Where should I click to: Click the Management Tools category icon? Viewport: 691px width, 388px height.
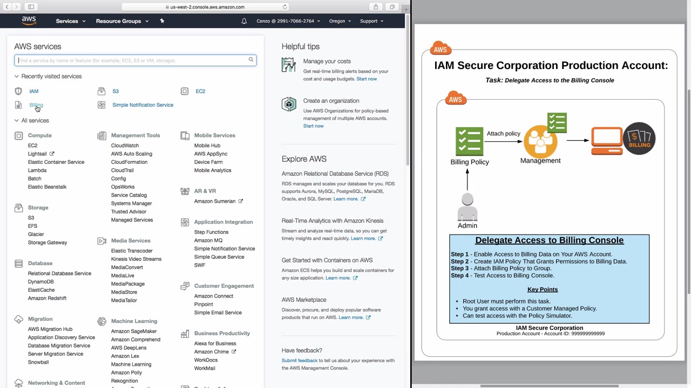(101, 136)
